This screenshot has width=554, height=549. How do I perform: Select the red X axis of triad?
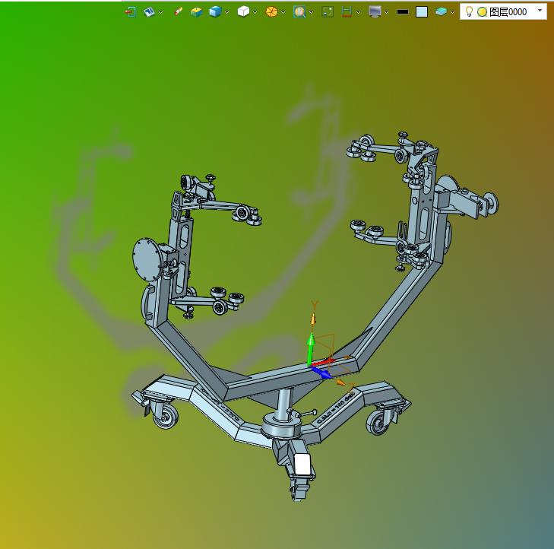click(x=323, y=363)
